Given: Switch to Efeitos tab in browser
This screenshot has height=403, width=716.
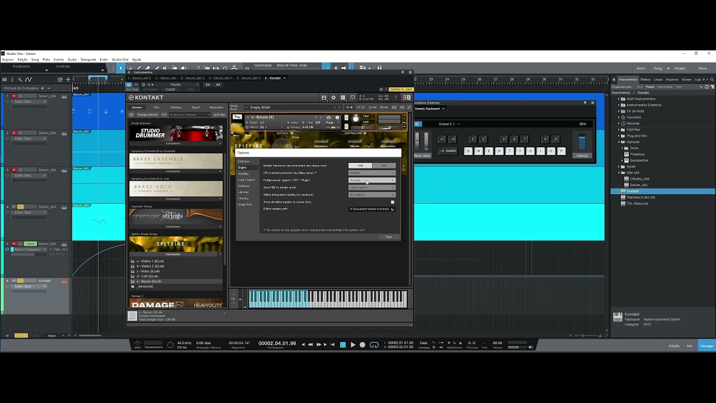Looking at the screenshot, I should pos(646,79).
